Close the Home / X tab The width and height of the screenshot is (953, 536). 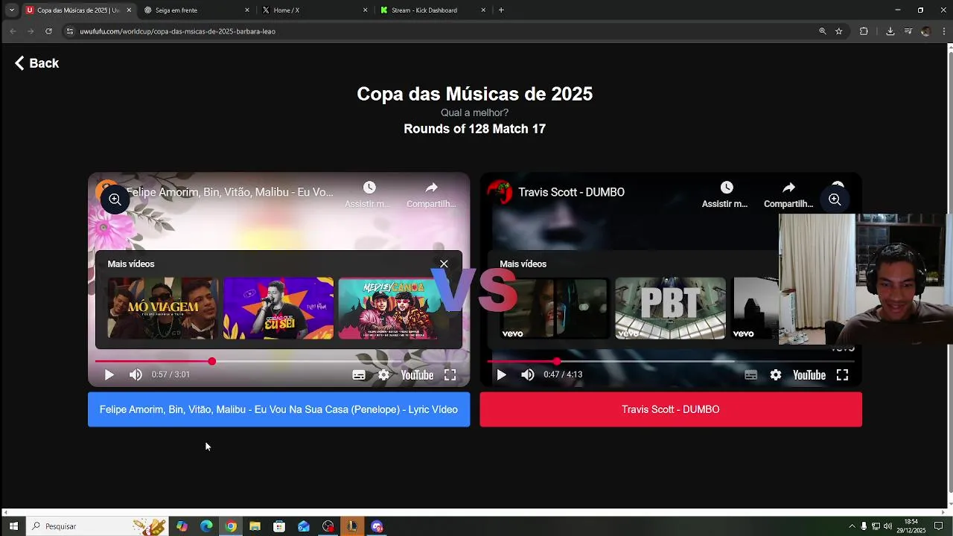pos(366,10)
